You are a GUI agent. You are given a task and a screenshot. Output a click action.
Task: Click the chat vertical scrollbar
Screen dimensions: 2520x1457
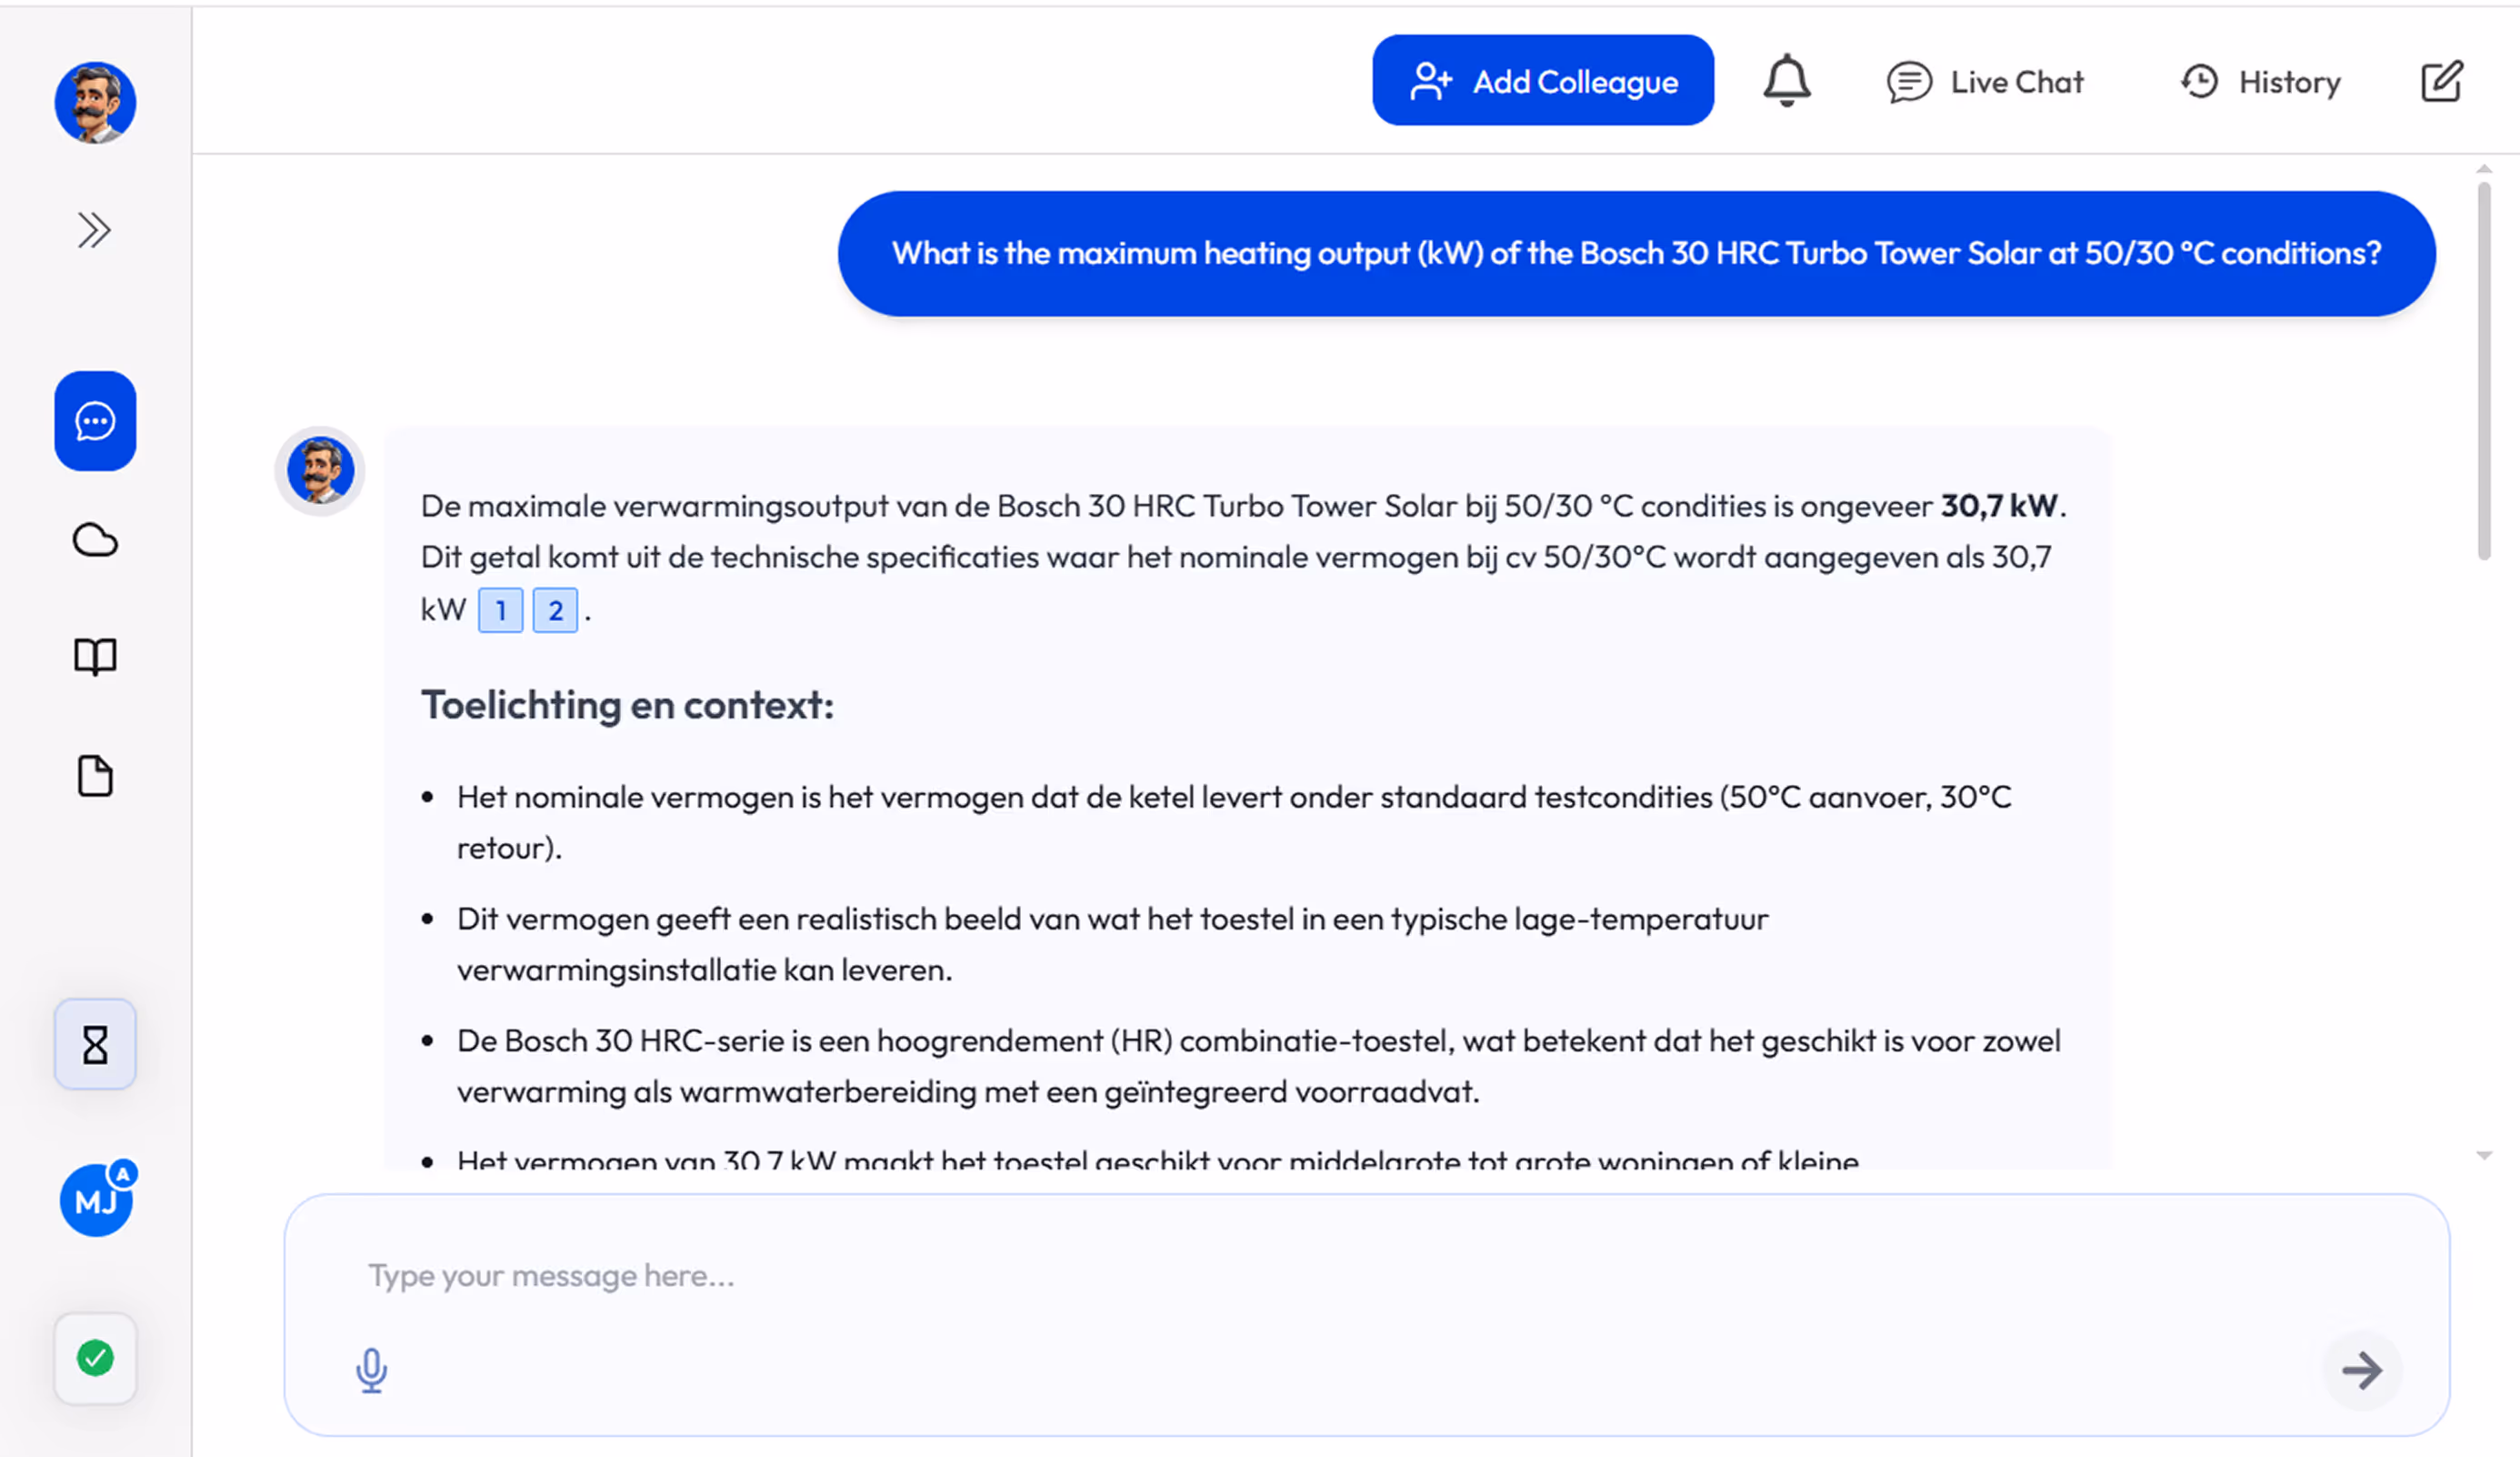coord(2483,370)
